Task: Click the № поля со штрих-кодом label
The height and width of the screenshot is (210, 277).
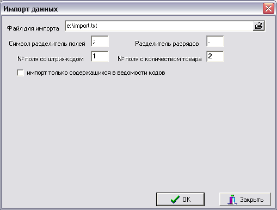Action: click(x=51, y=59)
